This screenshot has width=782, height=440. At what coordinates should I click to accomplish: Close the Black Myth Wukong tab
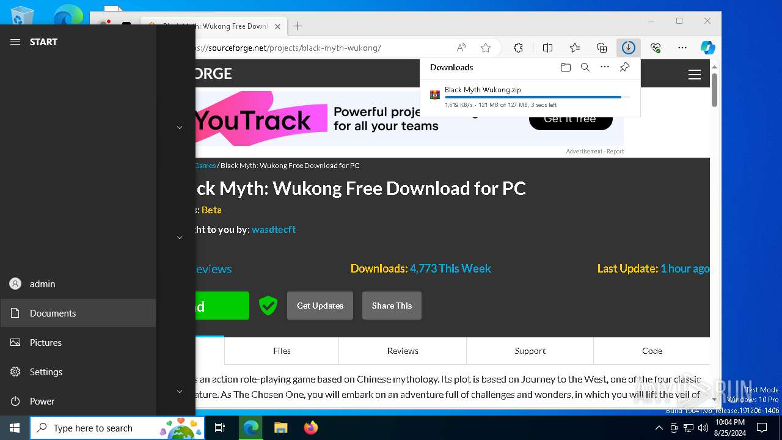(278, 26)
